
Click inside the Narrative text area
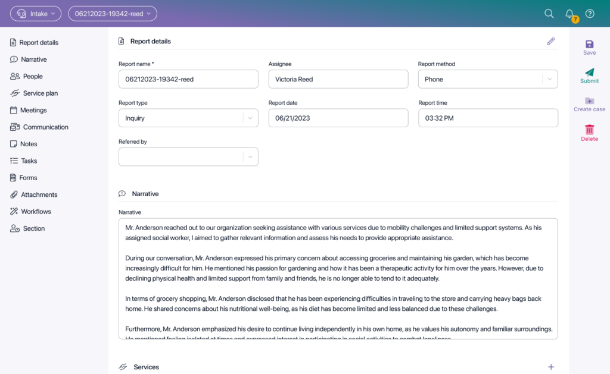338,278
